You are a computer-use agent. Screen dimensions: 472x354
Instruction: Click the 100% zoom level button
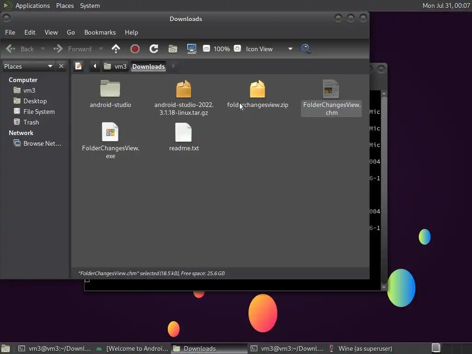222,49
